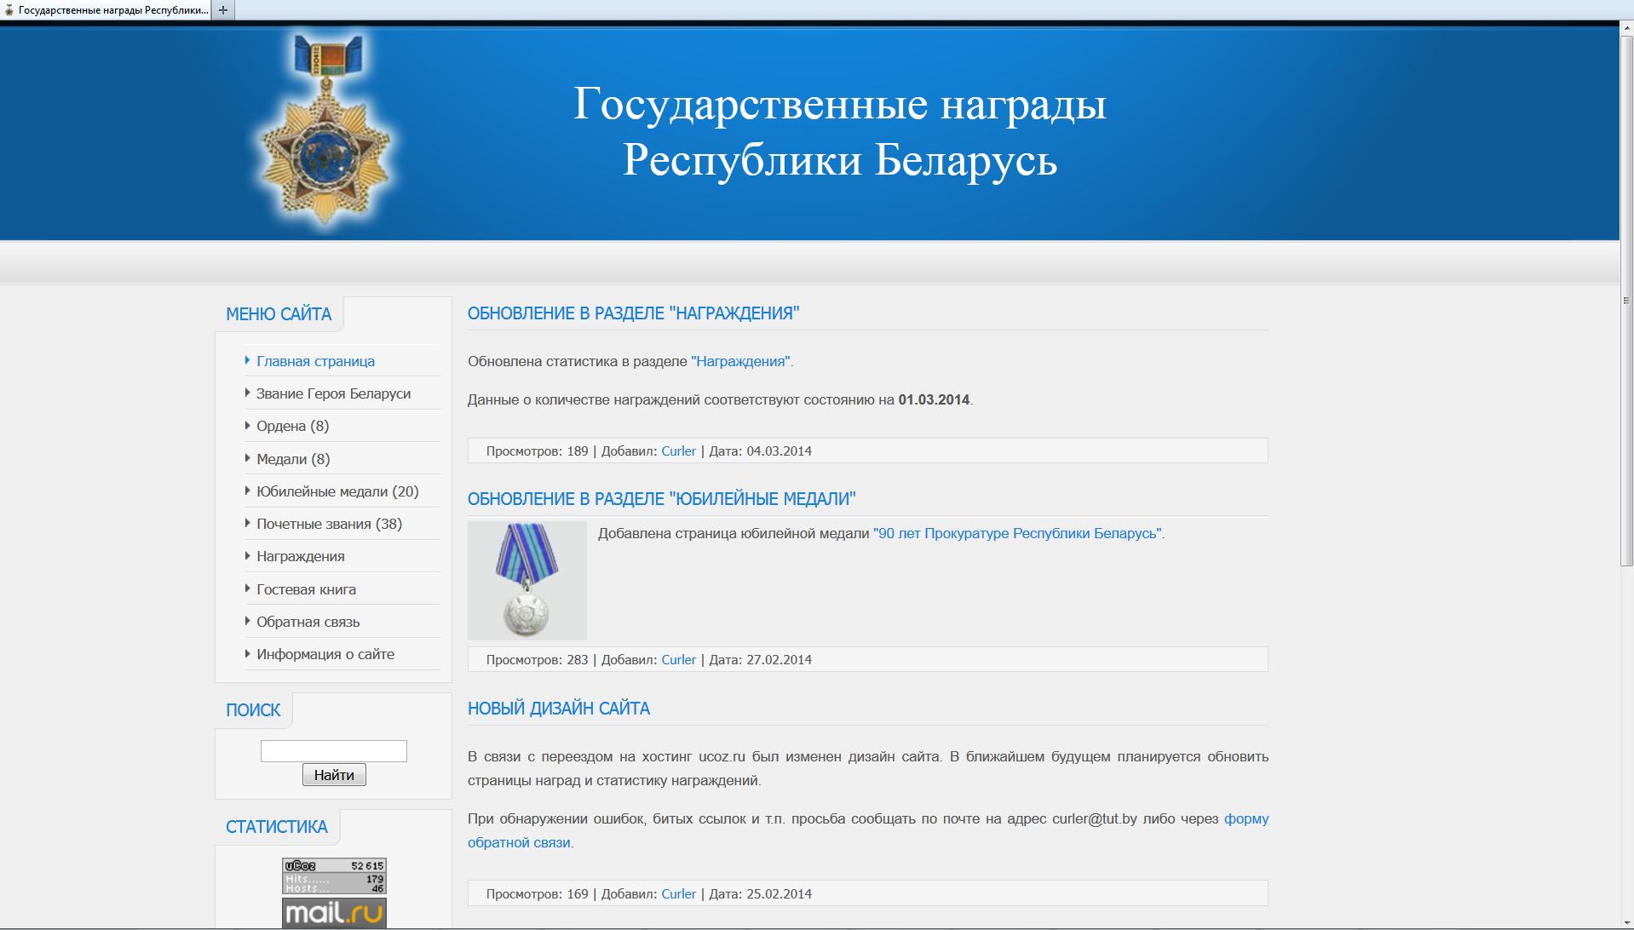Open the uCoz statistics counter badge

click(x=334, y=876)
